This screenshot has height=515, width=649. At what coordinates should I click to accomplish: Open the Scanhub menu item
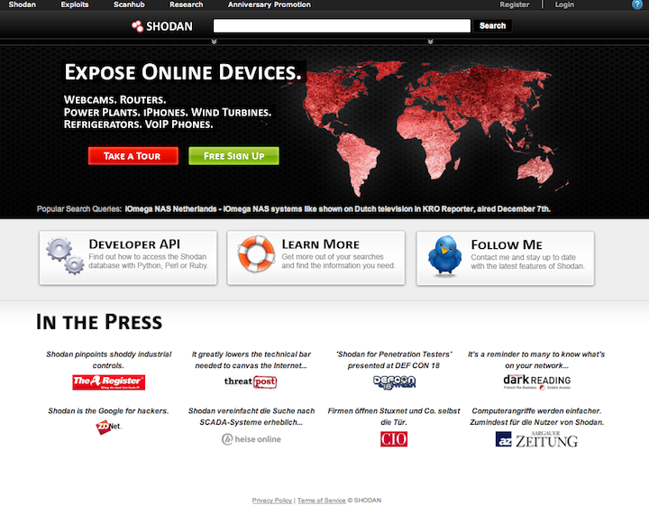pyautogui.click(x=129, y=5)
